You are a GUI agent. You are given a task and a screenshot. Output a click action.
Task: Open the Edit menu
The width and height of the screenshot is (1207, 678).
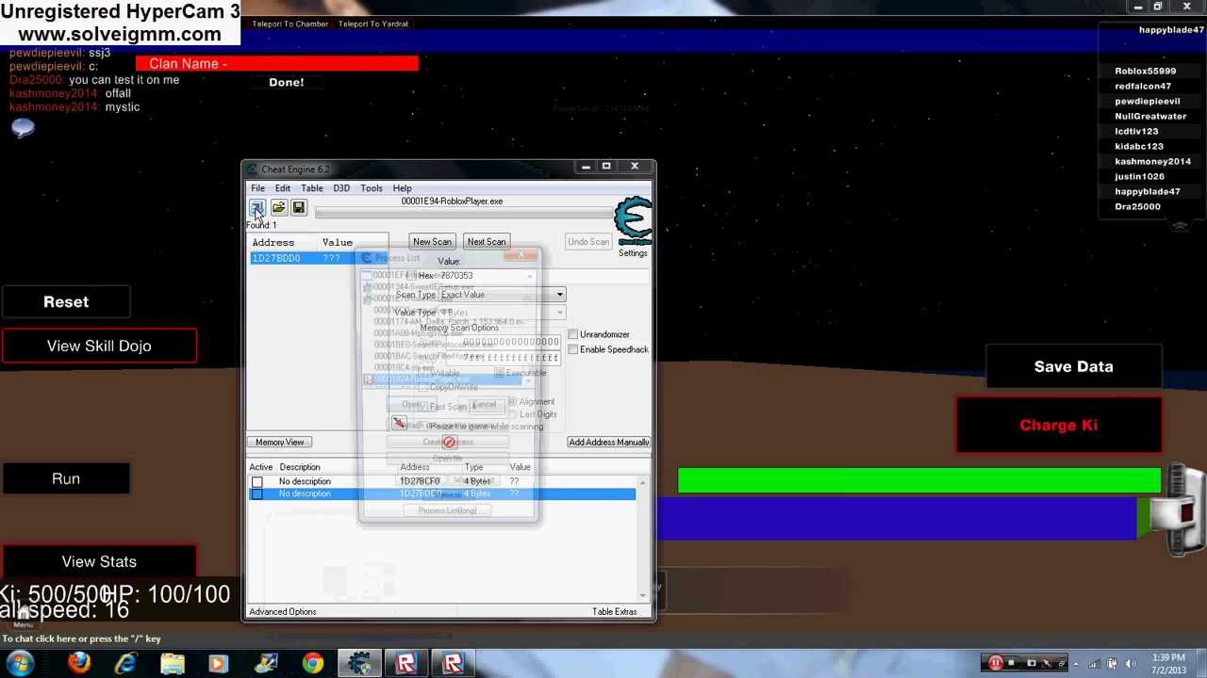coord(282,188)
